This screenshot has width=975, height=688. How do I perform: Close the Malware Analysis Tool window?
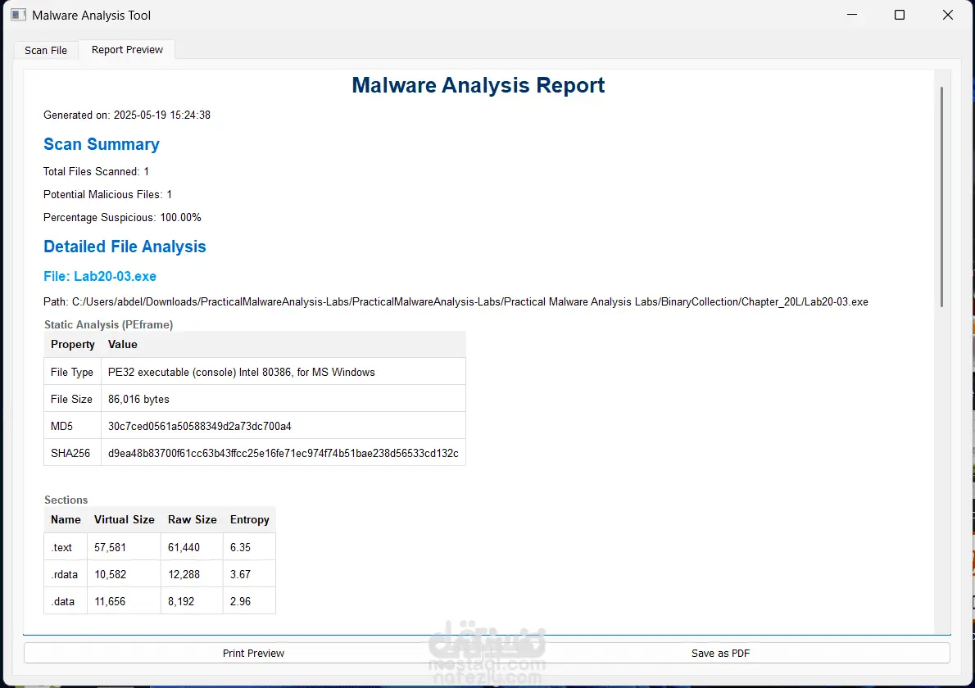click(948, 15)
